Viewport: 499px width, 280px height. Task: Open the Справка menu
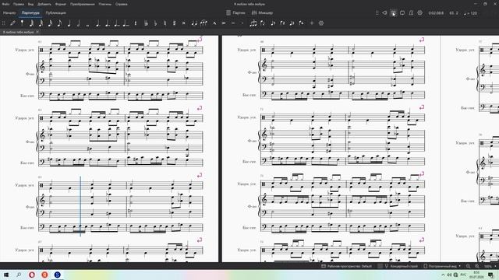pyautogui.click(x=122, y=4)
